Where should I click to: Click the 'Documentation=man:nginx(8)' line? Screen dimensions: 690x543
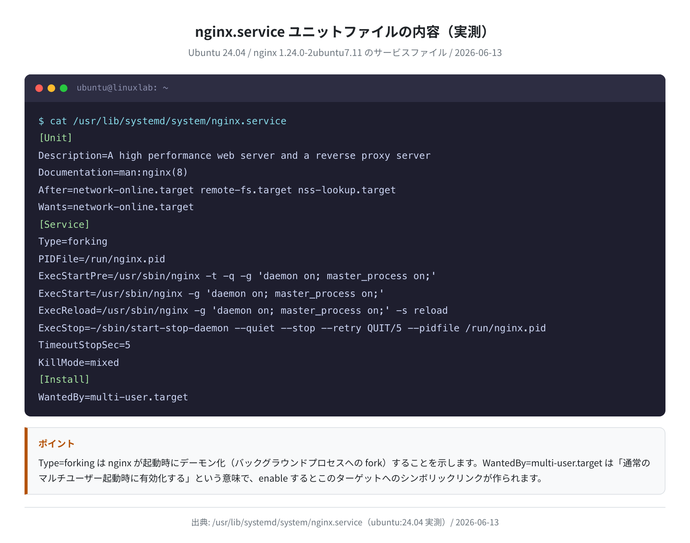(x=113, y=173)
